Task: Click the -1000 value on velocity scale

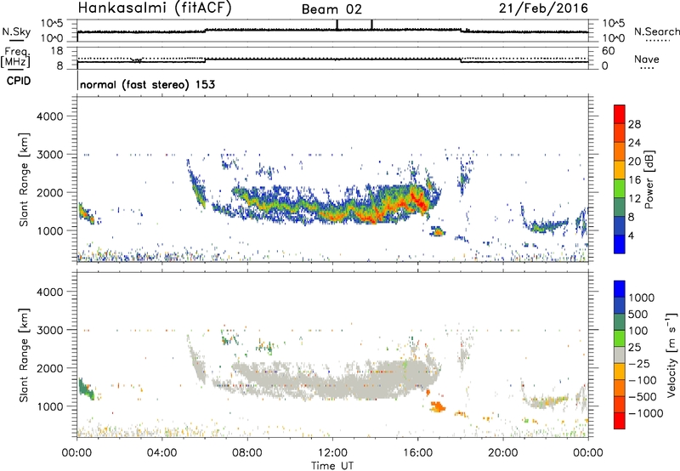Action: (x=645, y=413)
